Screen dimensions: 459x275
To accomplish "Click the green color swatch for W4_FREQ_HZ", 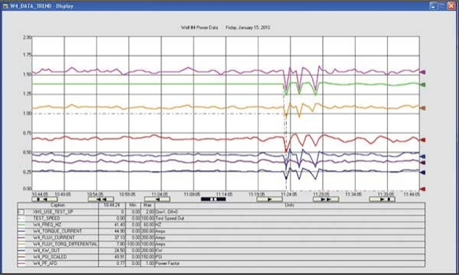I will pos(22,225).
